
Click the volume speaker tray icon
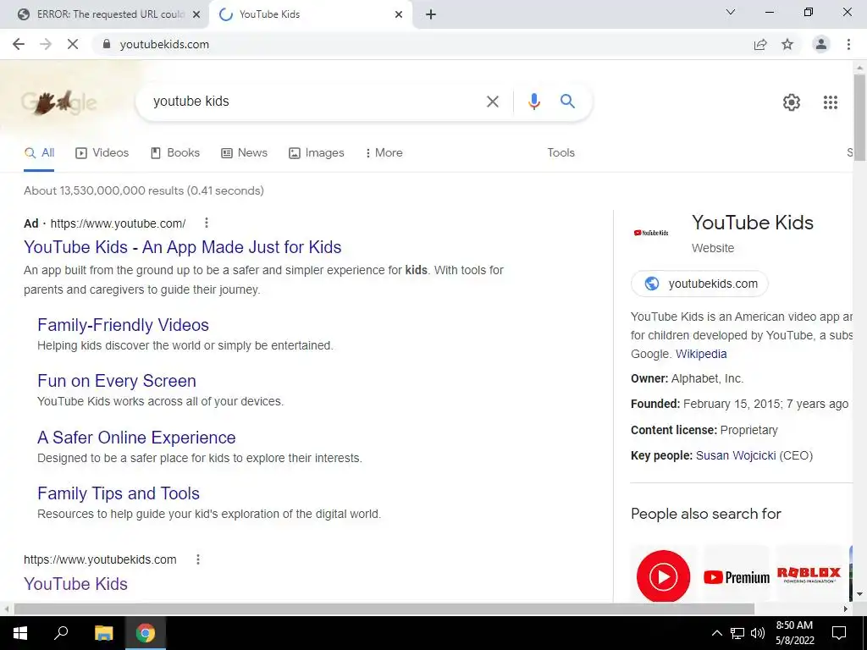tap(758, 633)
